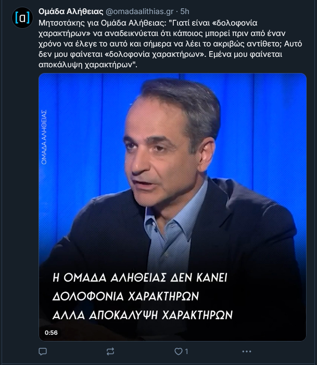This screenshot has height=365, width=317.
Task: Click caption line Η ΟΜΑΔΑ ΑΛΗΘΕΙΑΣ ΔΕΝ ΚΑΝΕΙ
Action: (140, 277)
